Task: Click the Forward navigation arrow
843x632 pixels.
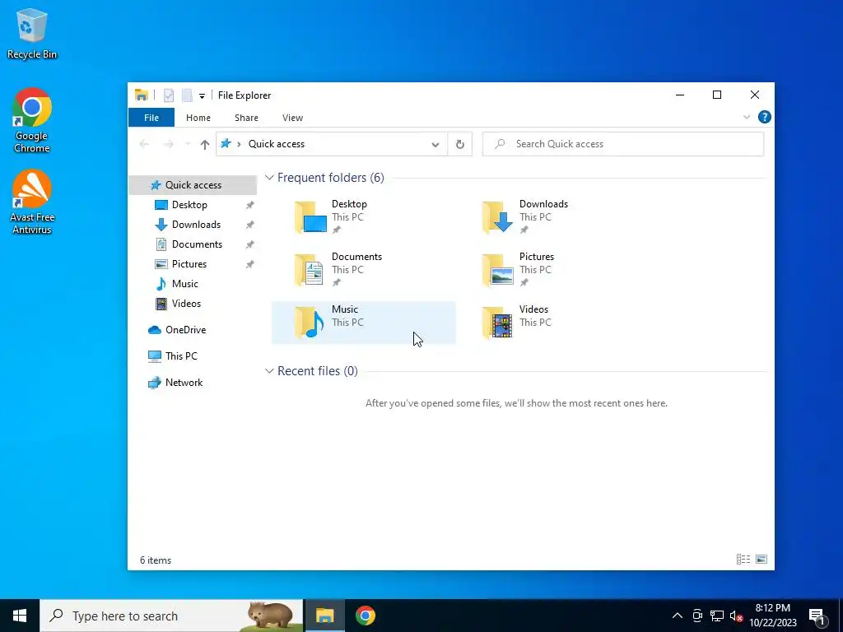Action: pos(168,144)
